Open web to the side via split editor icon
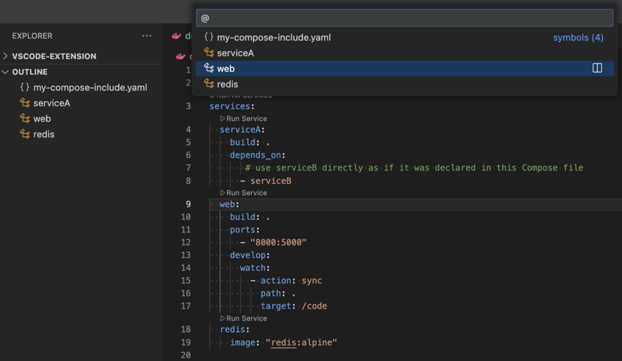 click(597, 67)
